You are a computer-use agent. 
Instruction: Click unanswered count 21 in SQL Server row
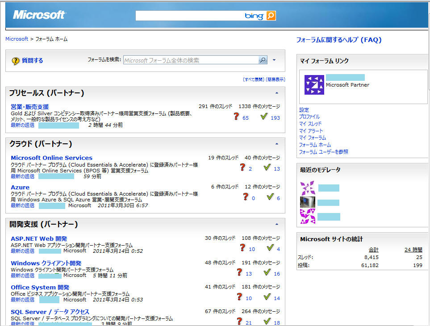(x=249, y=323)
